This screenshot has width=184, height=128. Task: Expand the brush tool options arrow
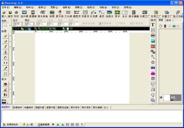[10, 36]
